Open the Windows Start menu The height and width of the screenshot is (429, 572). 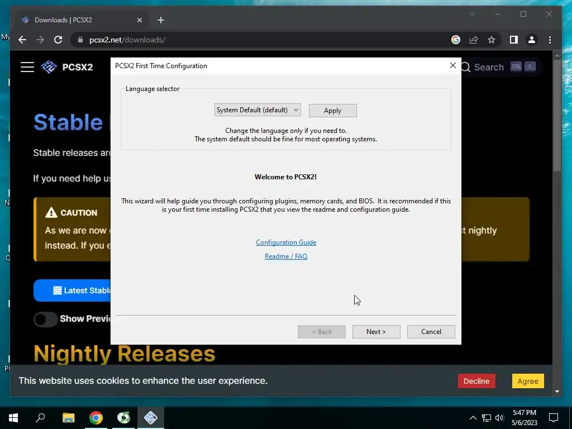click(x=13, y=418)
